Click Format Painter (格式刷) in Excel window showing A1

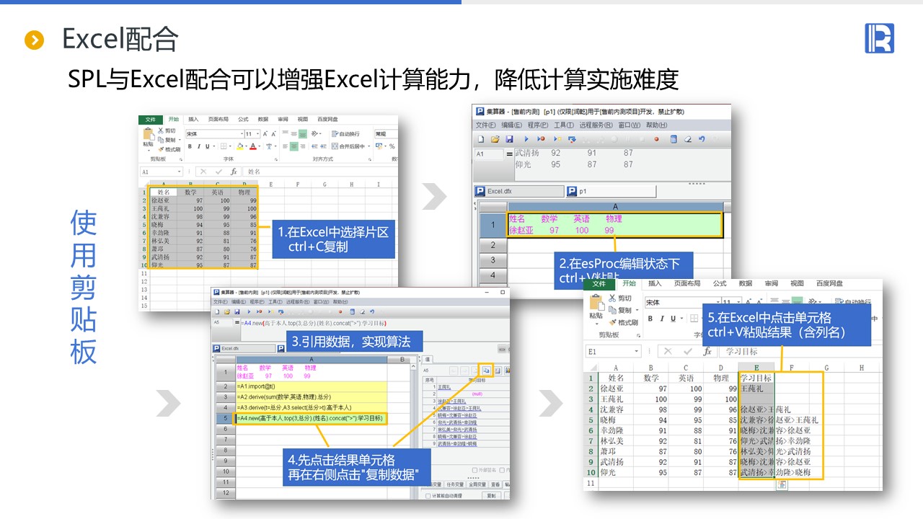169,149
